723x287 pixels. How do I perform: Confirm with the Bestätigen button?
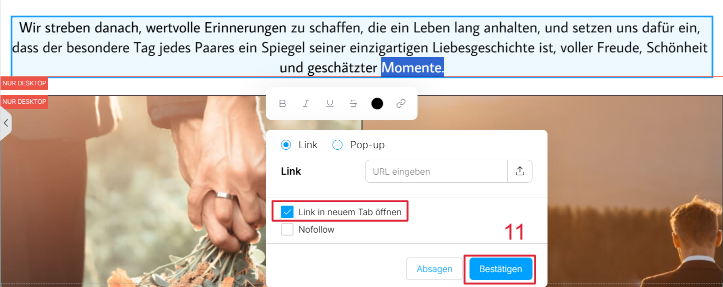coord(500,269)
